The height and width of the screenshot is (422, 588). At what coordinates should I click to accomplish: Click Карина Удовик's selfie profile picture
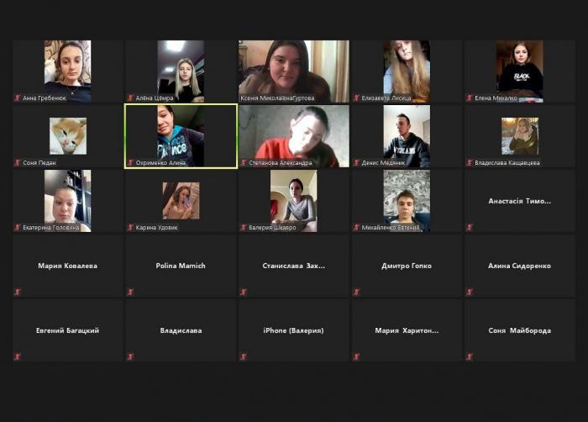pyautogui.click(x=181, y=200)
